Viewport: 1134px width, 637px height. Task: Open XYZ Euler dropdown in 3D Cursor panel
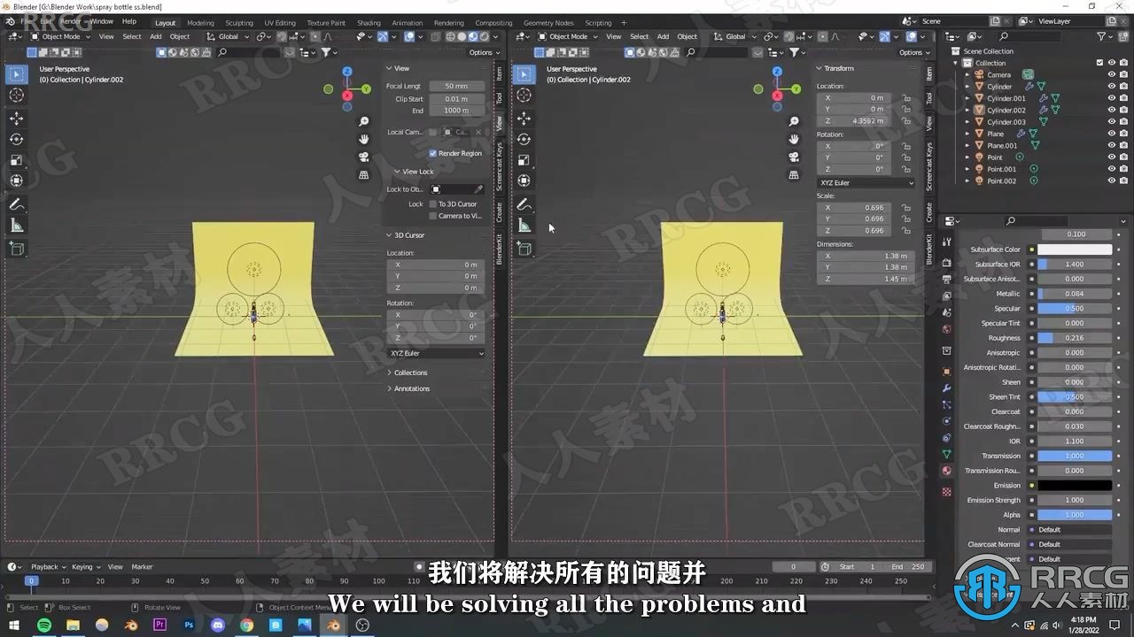tap(437, 353)
